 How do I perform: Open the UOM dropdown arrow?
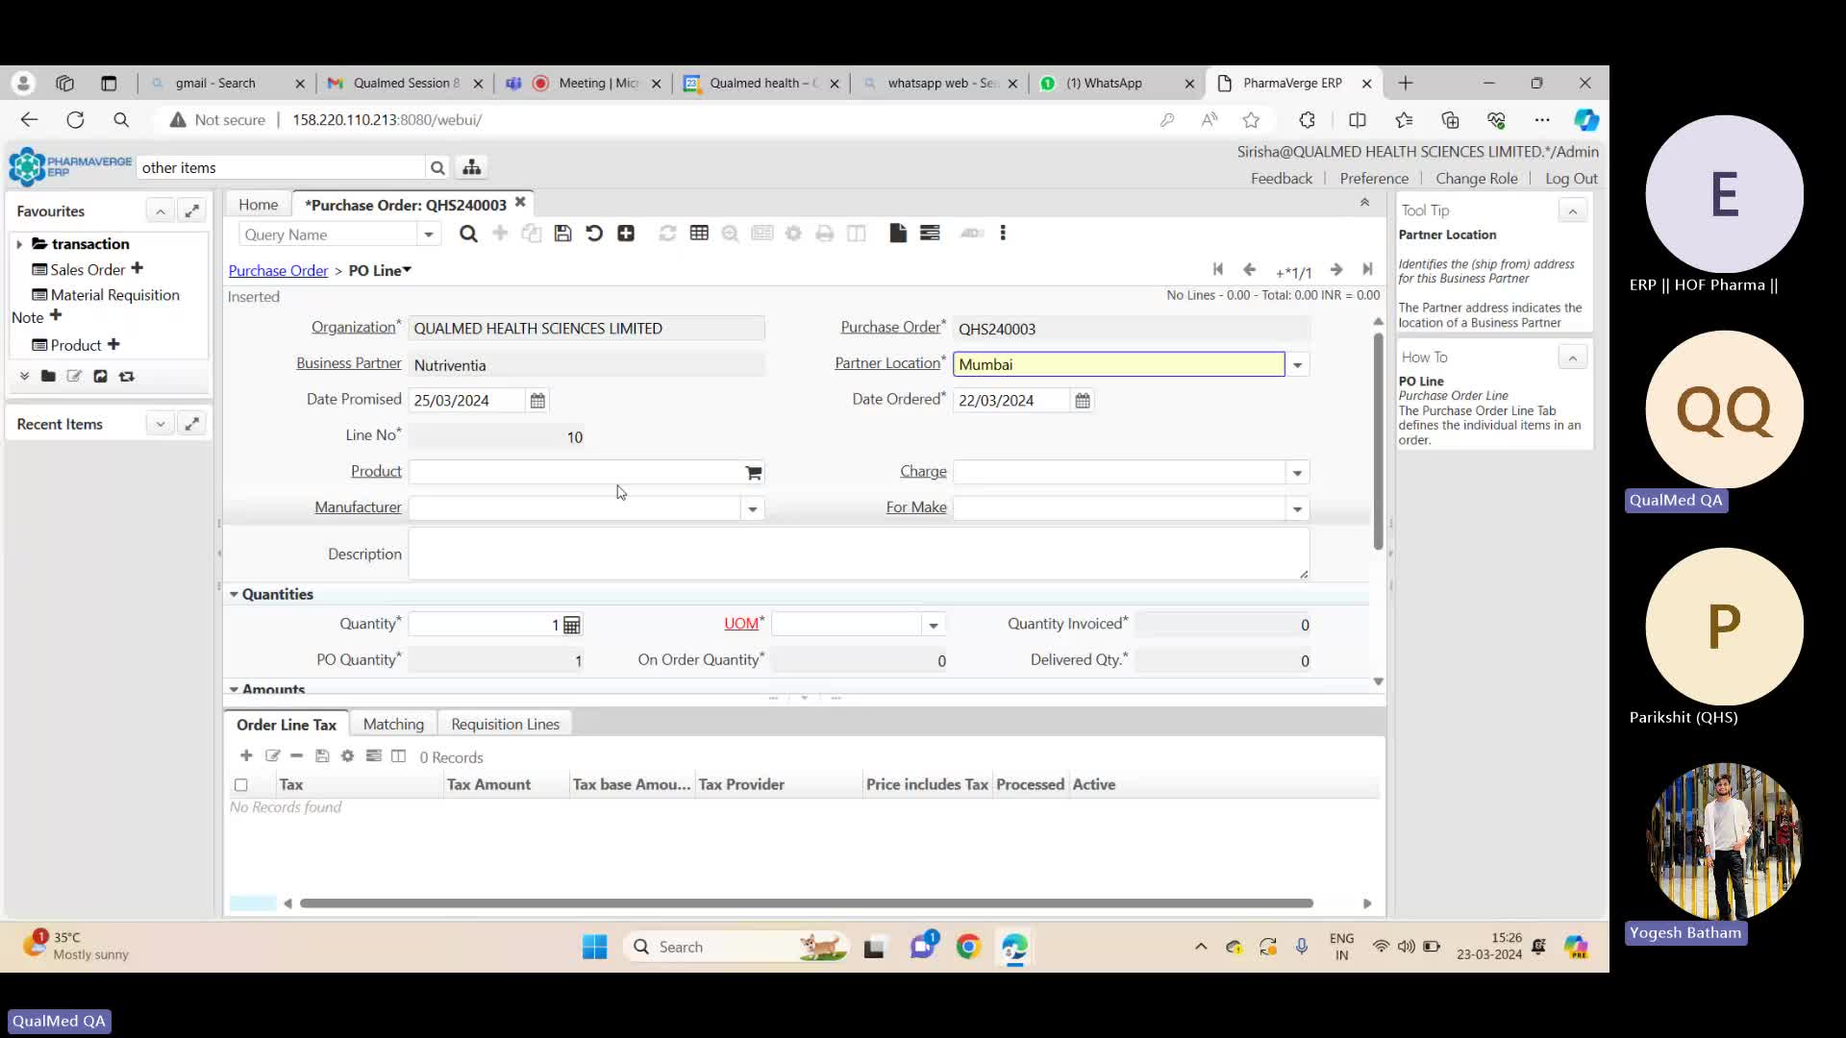point(934,626)
